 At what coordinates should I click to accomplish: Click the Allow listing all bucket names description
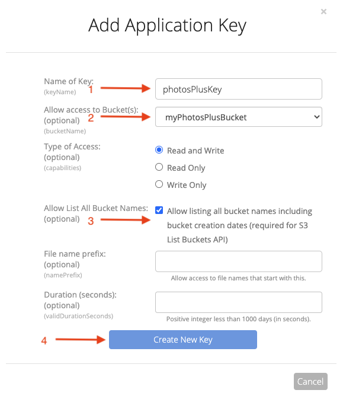point(239,225)
